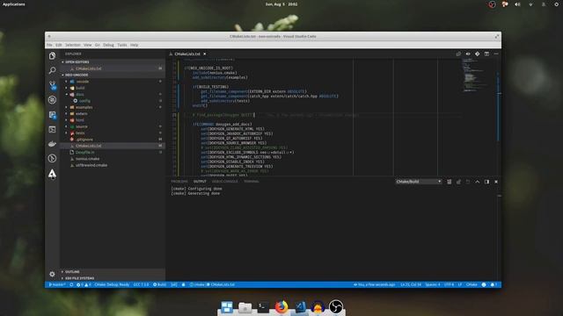This screenshot has height=316, width=563.
Task: Open the Tasks menu
Action: pos(122,45)
